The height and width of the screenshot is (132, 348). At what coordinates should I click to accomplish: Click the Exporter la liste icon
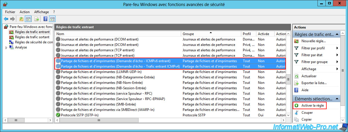click(x=296, y=83)
